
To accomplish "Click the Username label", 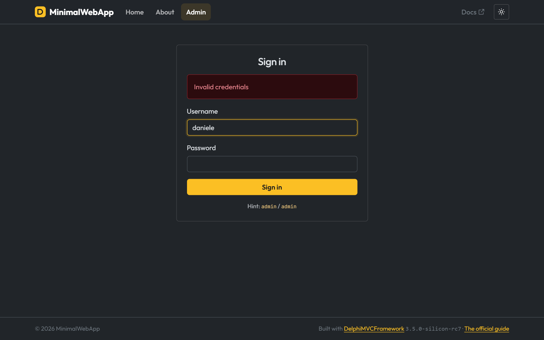I will [202, 111].
